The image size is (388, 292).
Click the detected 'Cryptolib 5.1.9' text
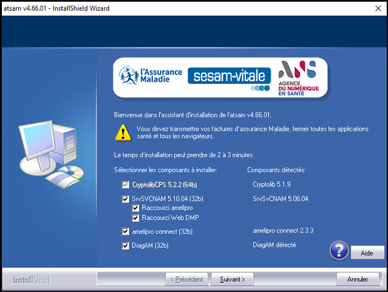271,184
